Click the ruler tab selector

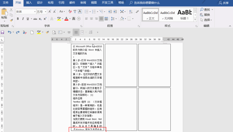2,40
